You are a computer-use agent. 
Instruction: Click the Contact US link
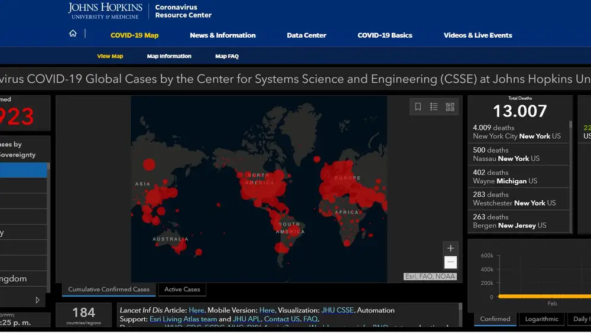(x=282, y=319)
